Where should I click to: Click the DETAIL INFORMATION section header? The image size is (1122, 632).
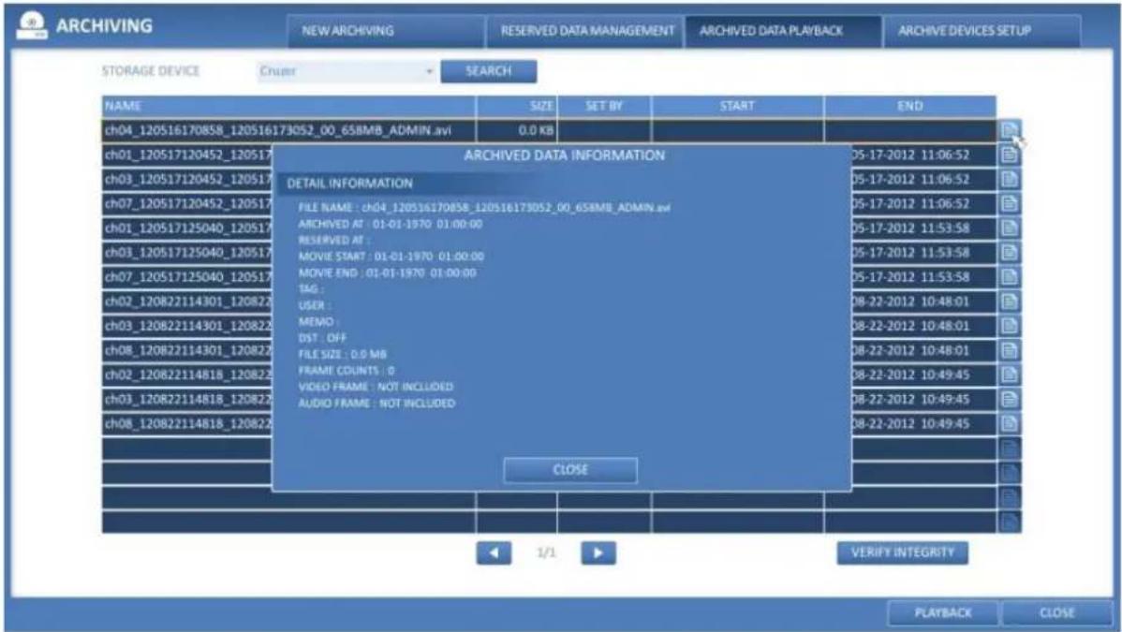(x=350, y=184)
